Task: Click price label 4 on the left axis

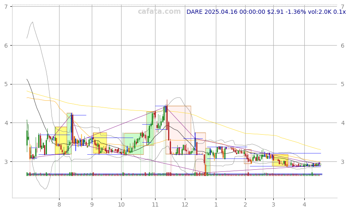Action: pos(6,123)
